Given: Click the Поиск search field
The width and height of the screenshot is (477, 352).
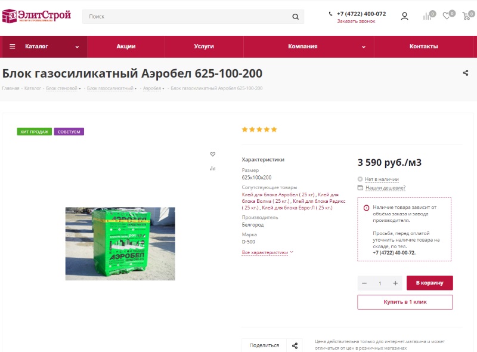Looking at the screenshot, I should coord(187,17).
